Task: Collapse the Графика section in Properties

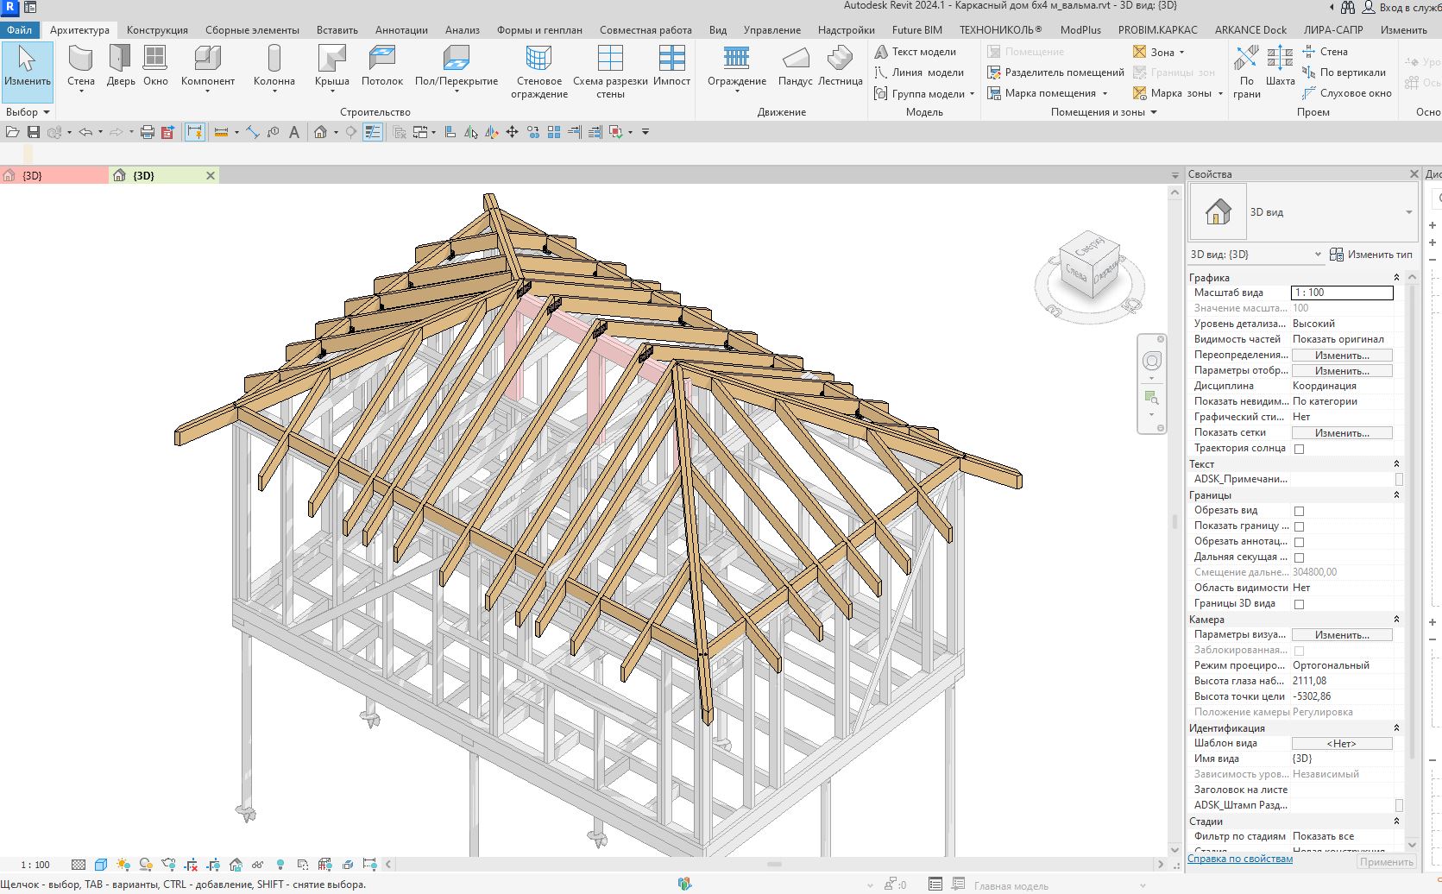Action: 1396,277
